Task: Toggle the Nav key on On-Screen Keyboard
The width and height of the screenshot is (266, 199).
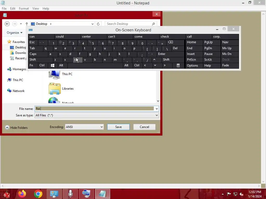Action: tap(230, 42)
